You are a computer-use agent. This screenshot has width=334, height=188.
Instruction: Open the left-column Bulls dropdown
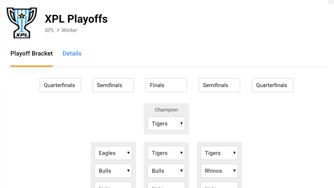point(113,171)
